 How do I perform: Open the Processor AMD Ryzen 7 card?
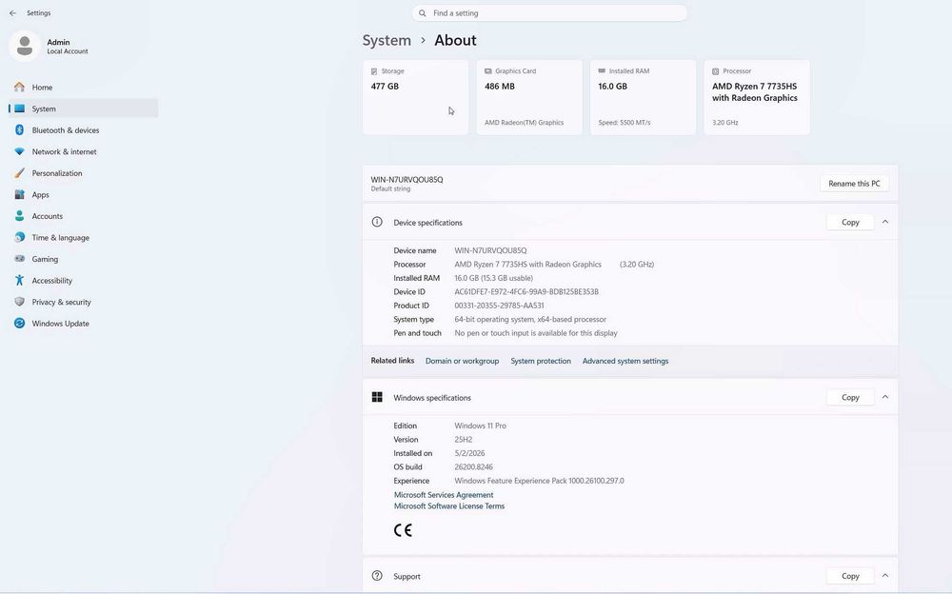click(757, 97)
